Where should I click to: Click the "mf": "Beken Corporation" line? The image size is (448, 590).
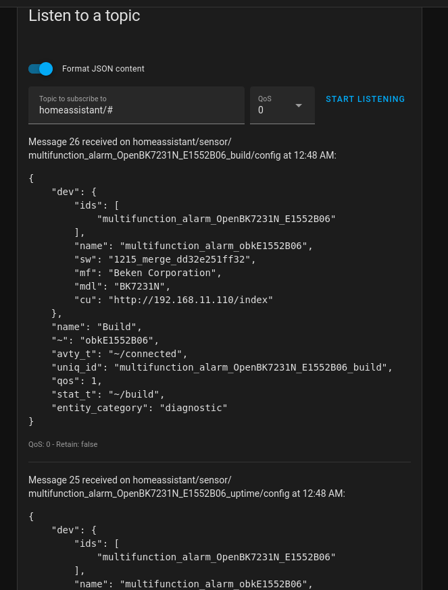[x=148, y=273]
